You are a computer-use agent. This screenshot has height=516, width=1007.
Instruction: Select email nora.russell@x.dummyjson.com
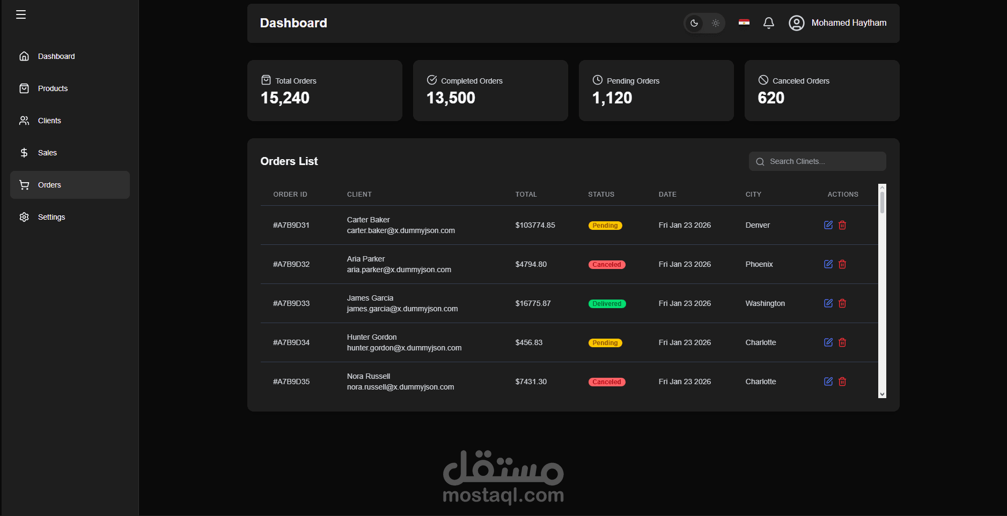[x=400, y=387]
